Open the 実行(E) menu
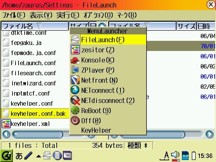Image resolution: width=216 pixels, height=162 pixels. tap(68, 15)
